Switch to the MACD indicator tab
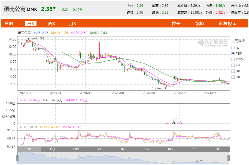249x165 pixels. [x=76, y=149]
